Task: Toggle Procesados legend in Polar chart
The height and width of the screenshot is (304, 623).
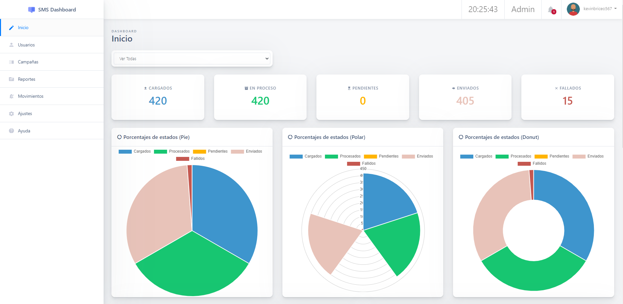Action: [343, 156]
